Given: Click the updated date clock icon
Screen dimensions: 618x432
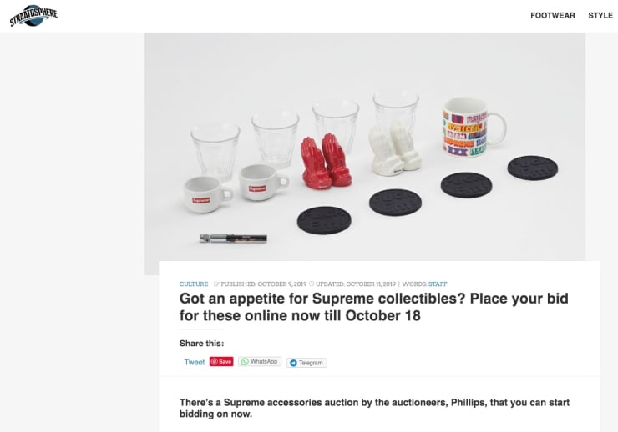Looking at the screenshot, I should pyautogui.click(x=312, y=284).
